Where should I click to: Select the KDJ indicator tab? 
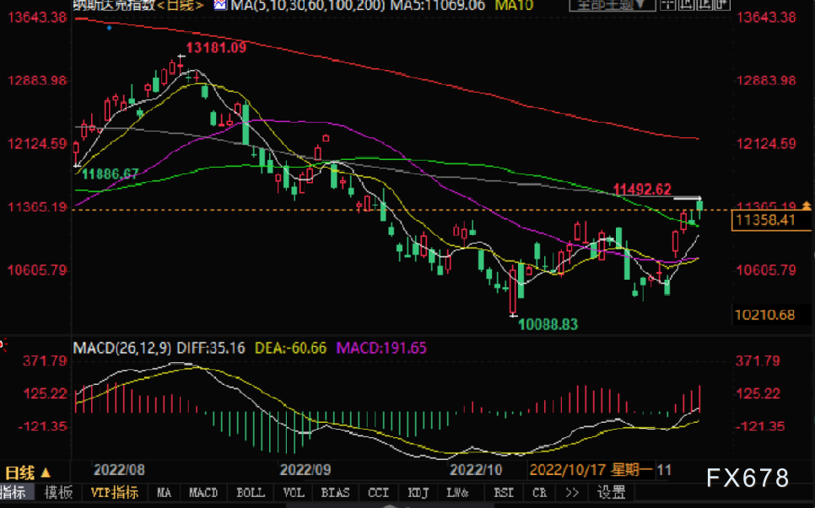[x=418, y=493]
